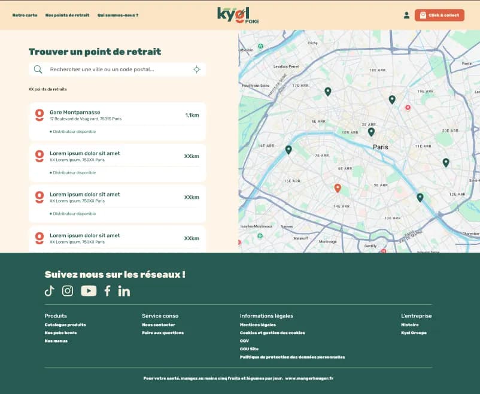Open the YouTube social icon
The image size is (480, 394).
coord(89,291)
